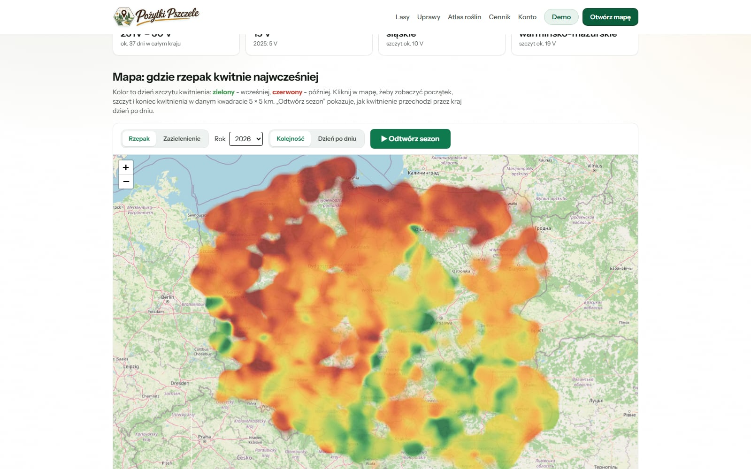Switch to Dzień po dniu mode
Image resolution: width=751 pixels, height=469 pixels.
(x=337, y=139)
